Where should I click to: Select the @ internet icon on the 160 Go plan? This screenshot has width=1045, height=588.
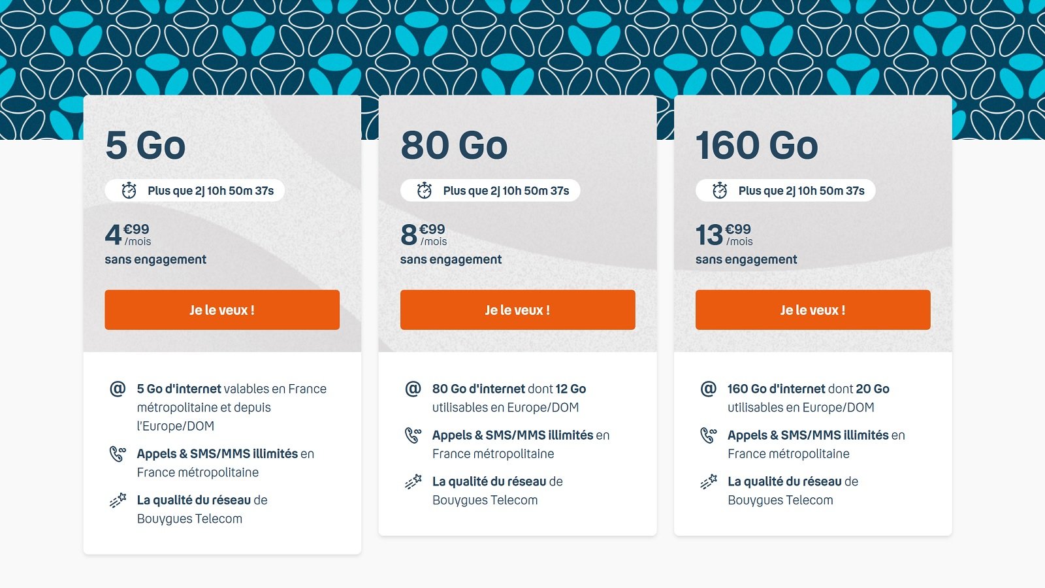click(708, 388)
